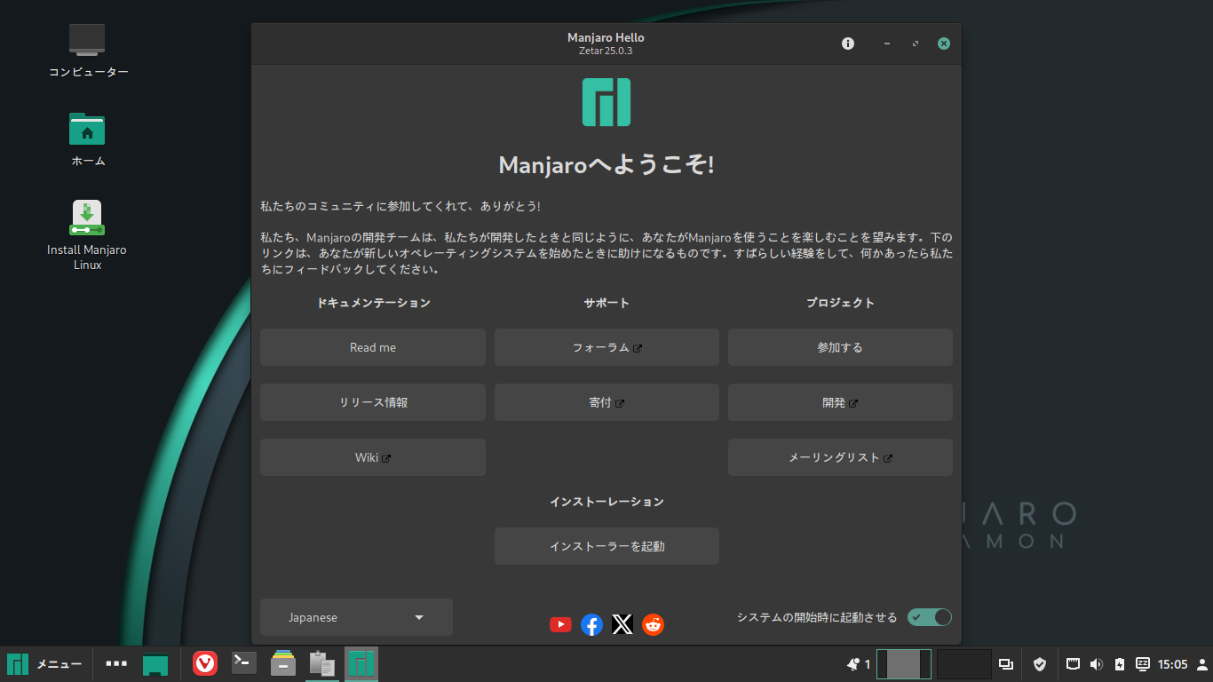Image resolution: width=1213 pixels, height=682 pixels.
Task: Open リリース情報 release notes
Action: click(373, 402)
